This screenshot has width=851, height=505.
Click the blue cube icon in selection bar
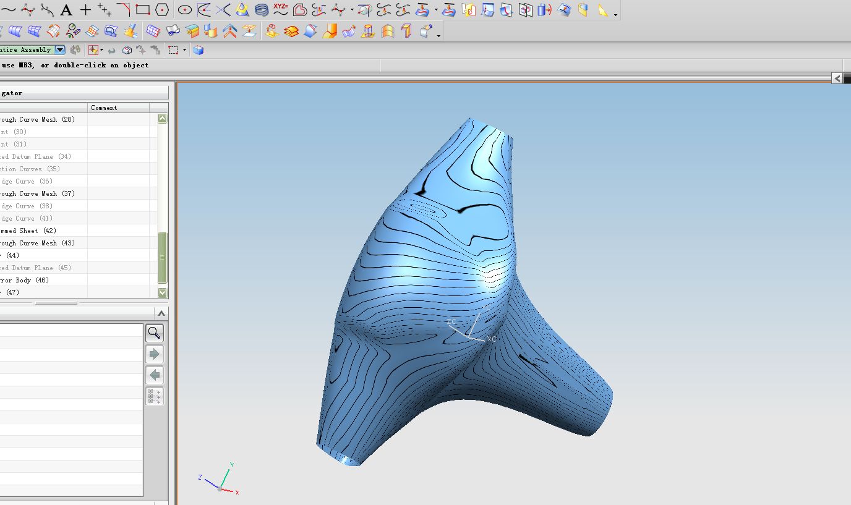pos(199,50)
